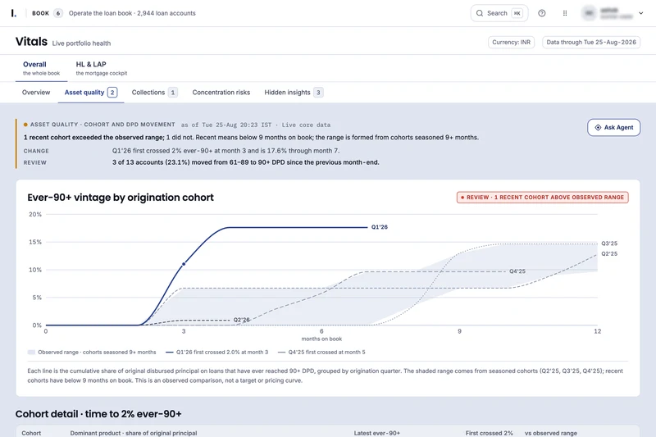Click the BOOK count badge 6

click(x=58, y=13)
